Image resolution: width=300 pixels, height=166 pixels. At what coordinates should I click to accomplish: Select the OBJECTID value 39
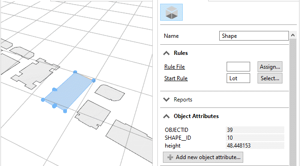pos(255,130)
